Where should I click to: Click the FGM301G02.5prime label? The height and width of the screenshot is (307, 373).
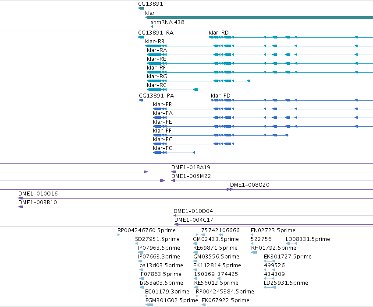coord(172,300)
